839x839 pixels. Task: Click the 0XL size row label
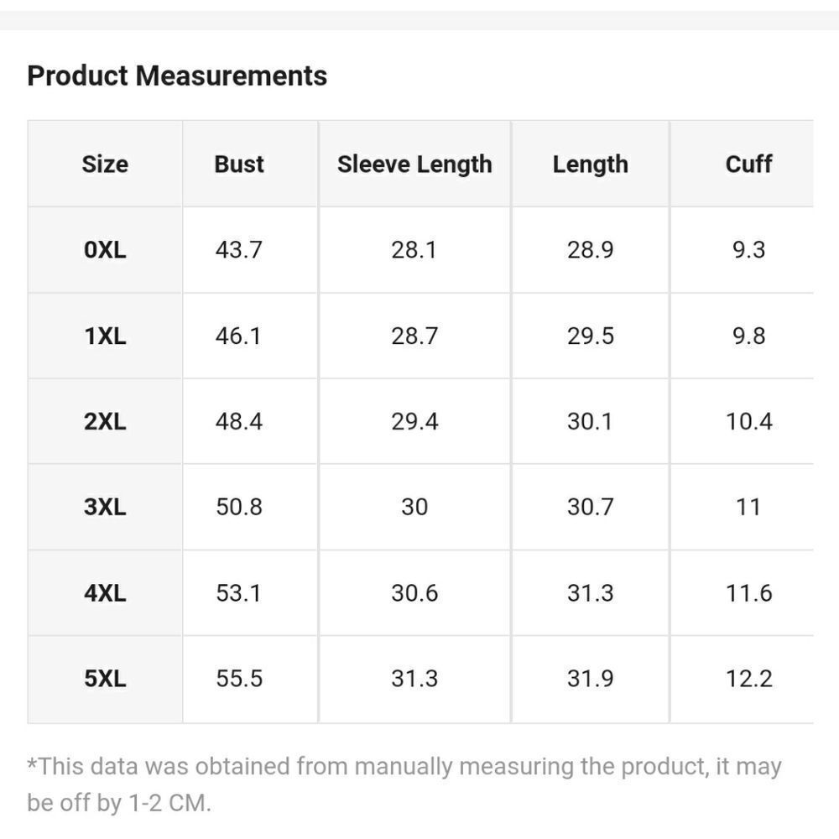105,250
